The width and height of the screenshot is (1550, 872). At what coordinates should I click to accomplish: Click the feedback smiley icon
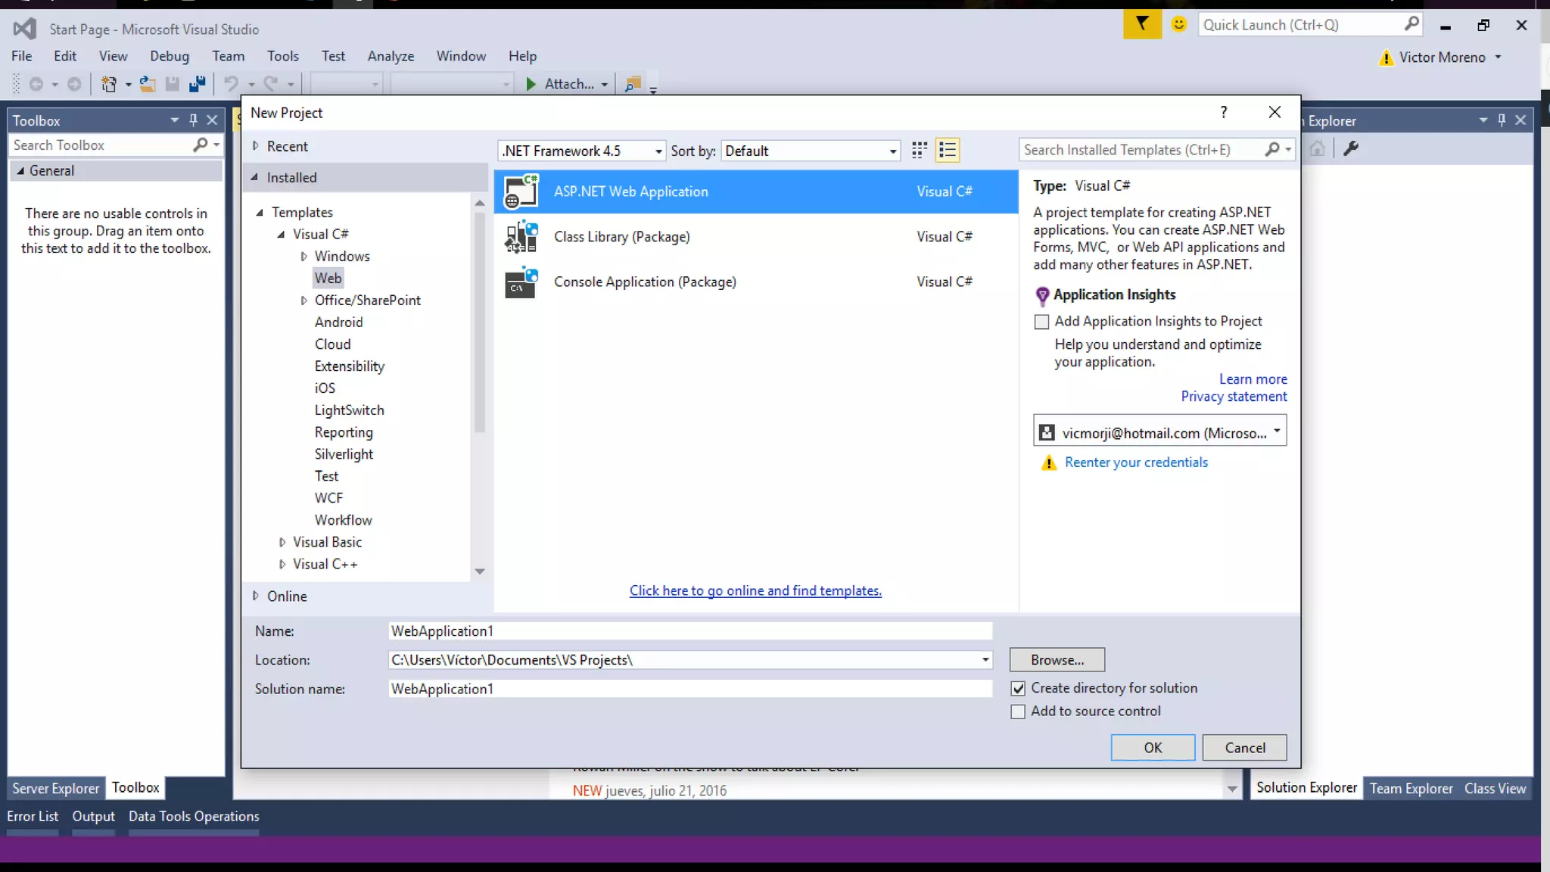(x=1178, y=25)
